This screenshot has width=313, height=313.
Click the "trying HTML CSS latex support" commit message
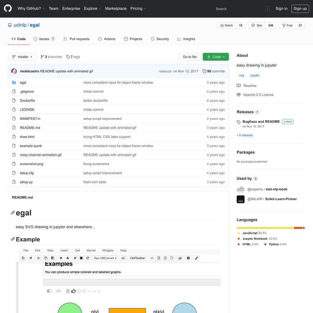107,137
